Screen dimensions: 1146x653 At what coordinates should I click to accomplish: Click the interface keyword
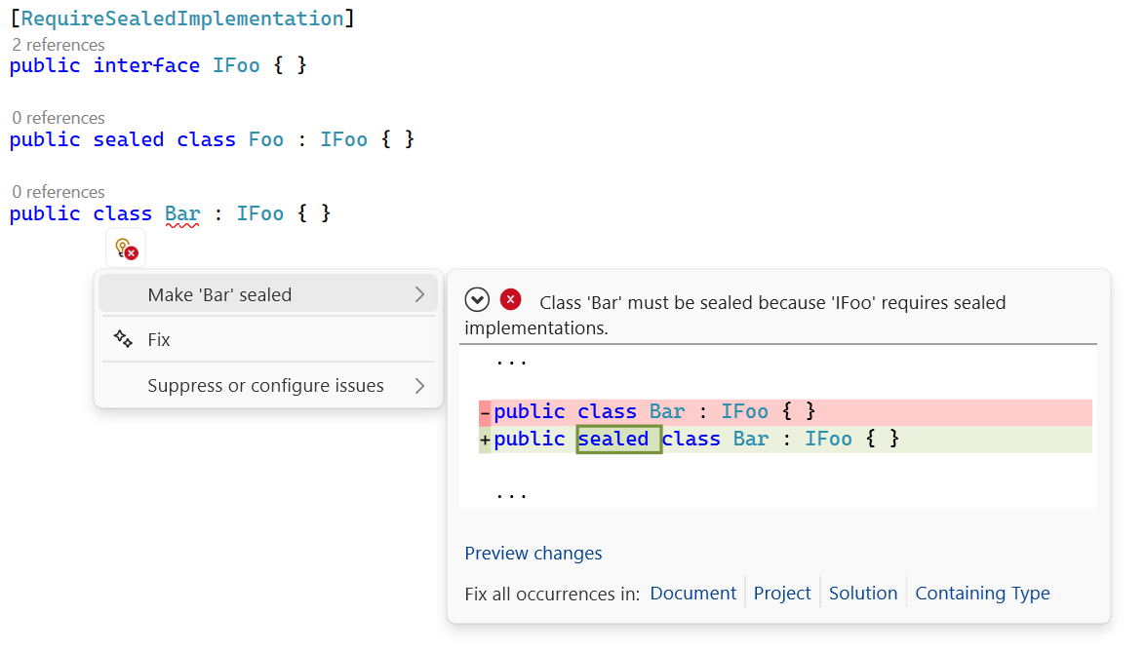146,65
